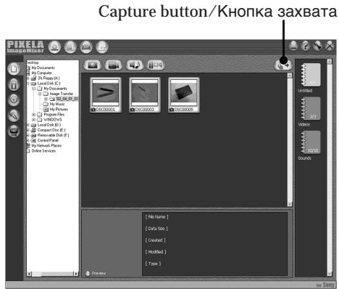The width and height of the screenshot is (339, 289).
Task: Select the pen tool icon in left sidebar
Action: [14, 115]
